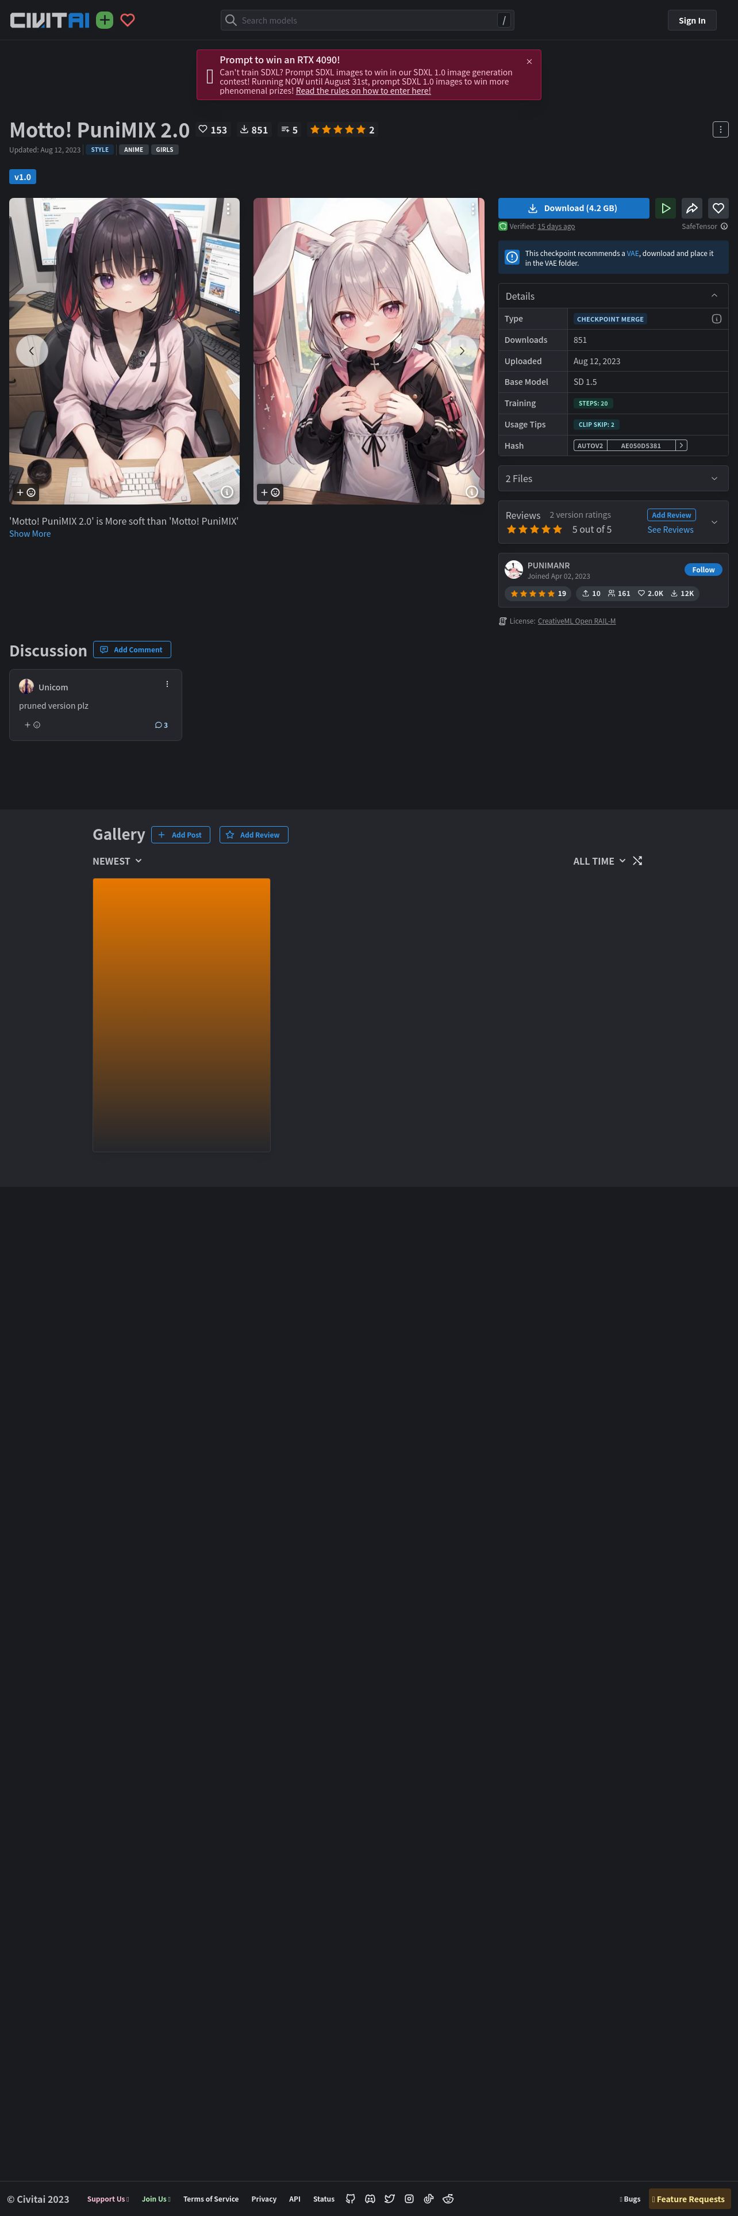Open the GitHub icon in footer
The height and width of the screenshot is (2216, 738).
coord(351,2198)
